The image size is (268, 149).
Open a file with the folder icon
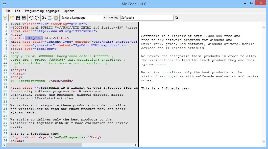12,18
